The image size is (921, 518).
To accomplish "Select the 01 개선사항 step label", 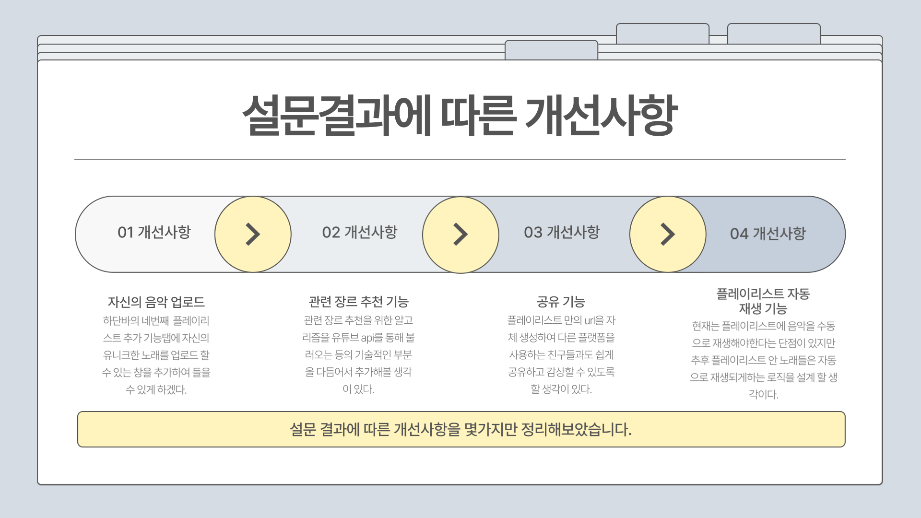I will click(x=154, y=232).
